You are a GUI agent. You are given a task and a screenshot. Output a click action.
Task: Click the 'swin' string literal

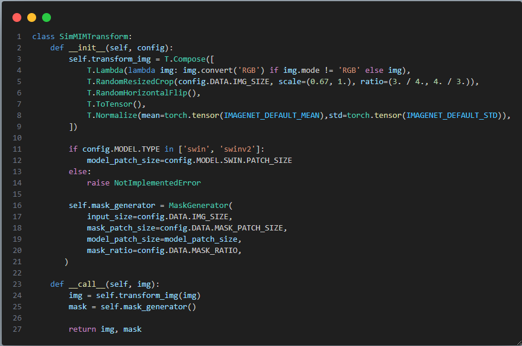coord(196,149)
